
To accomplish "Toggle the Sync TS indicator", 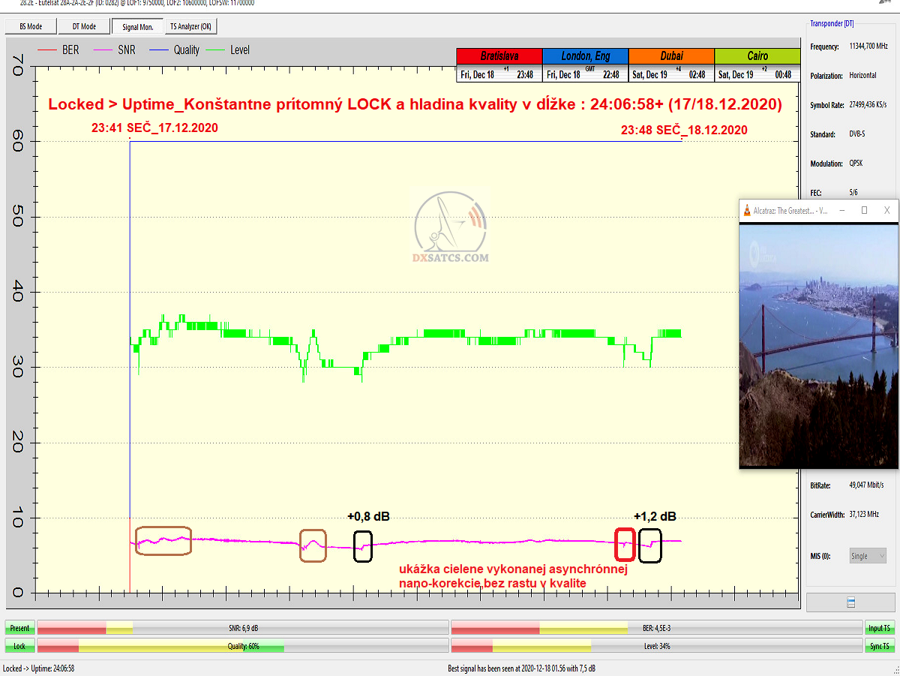I will tap(879, 646).
